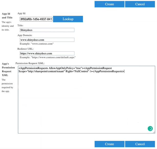The width and height of the screenshot is (157, 149).
Task: Click the "Title:" field label
Action: [x=20, y=26]
